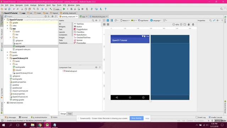Open the Build menu

49,5
